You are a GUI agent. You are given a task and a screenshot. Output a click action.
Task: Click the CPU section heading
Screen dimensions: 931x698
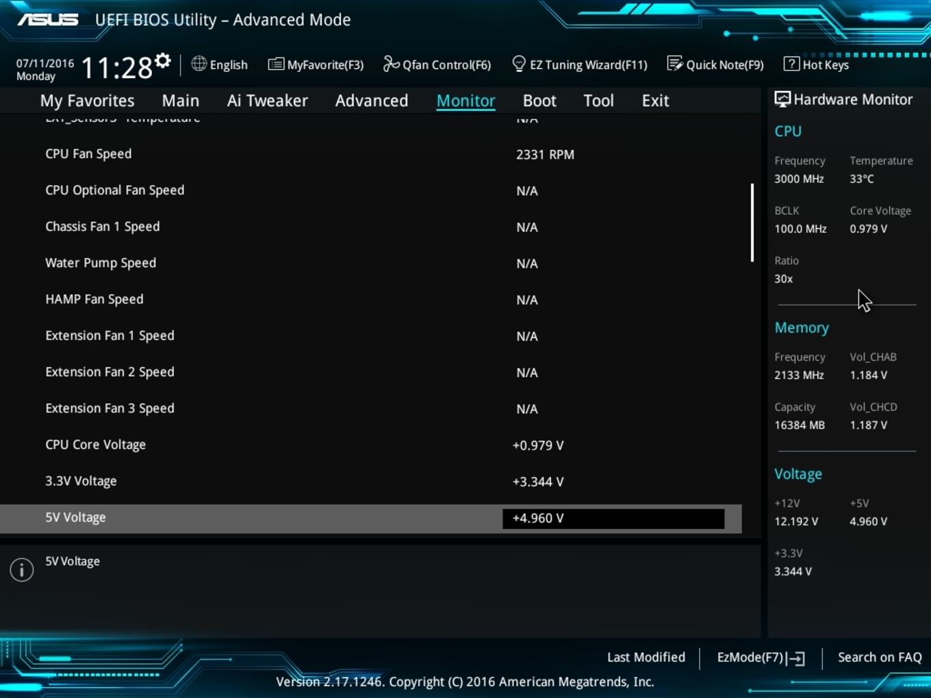(x=788, y=131)
